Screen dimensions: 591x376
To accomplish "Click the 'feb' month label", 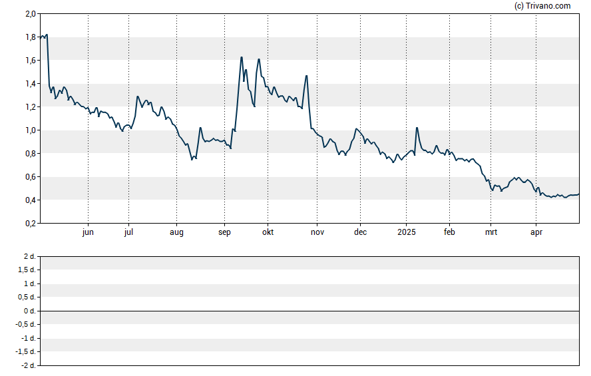I will [x=449, y=232].
